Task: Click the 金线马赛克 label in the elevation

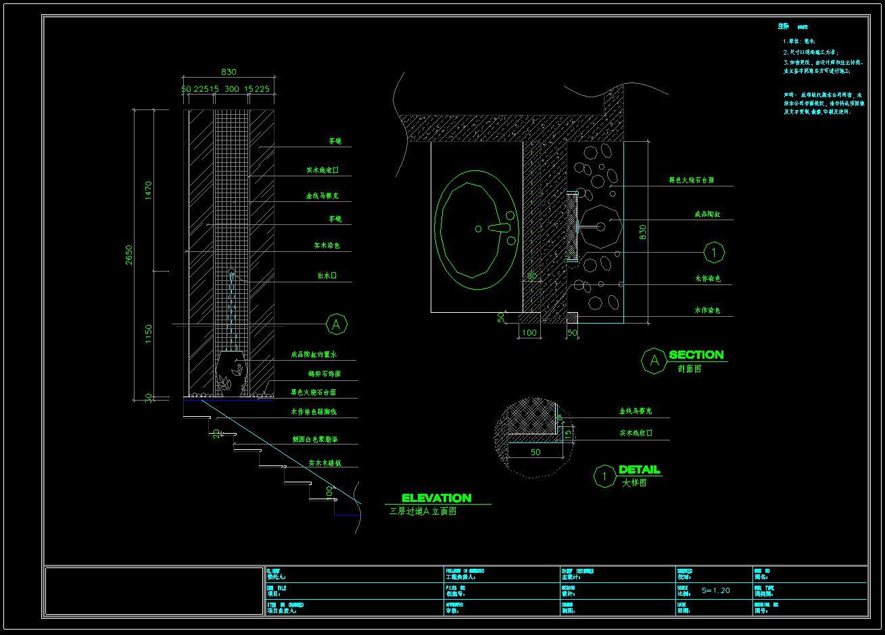Action: (x=322, y=196)
